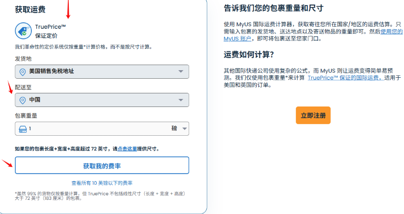Click the TruePrice™ title text
The width and height of the screenshot is (404, 214).
(x=51, y=27)
